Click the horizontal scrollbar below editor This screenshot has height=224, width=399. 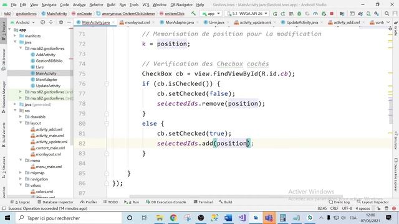point(236,197)
